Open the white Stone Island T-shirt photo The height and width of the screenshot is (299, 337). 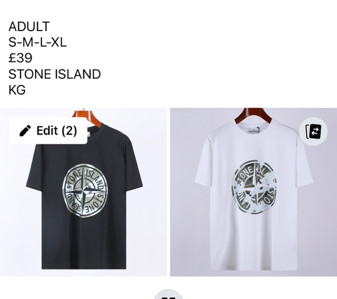254,192
